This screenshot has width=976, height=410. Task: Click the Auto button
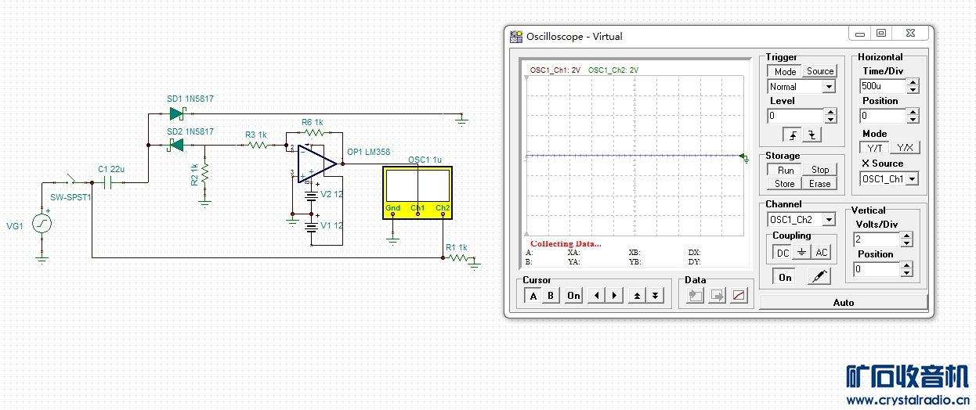843,302
